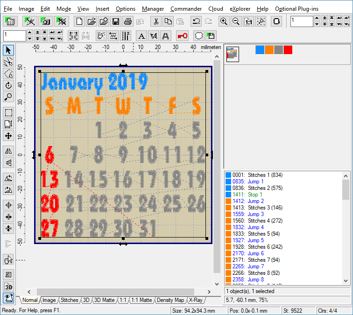
Task: Click the design thumbnail in top-right panel
Action: click(233, 55)
